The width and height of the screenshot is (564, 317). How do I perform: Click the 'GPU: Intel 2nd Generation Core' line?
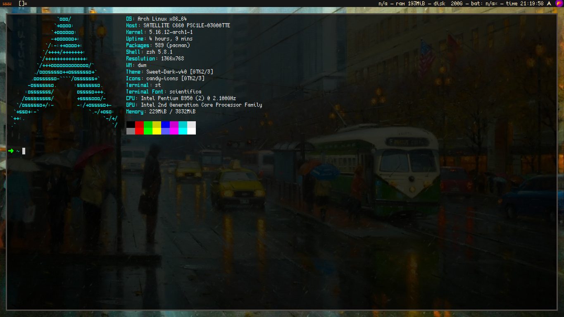point(194,105)
